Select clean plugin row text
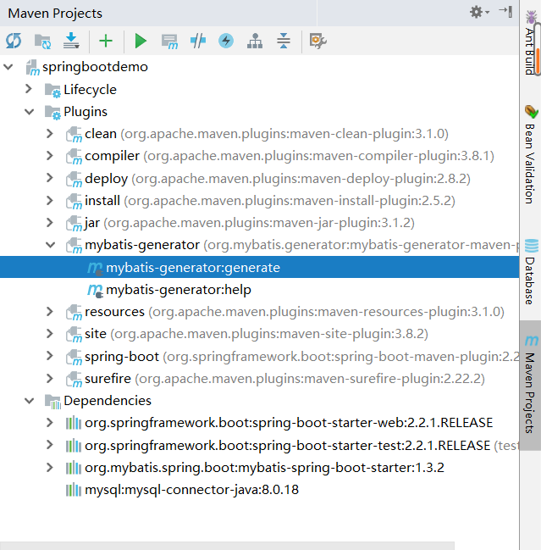The width and height of the screenshot is (541, 550). point(267,134)
